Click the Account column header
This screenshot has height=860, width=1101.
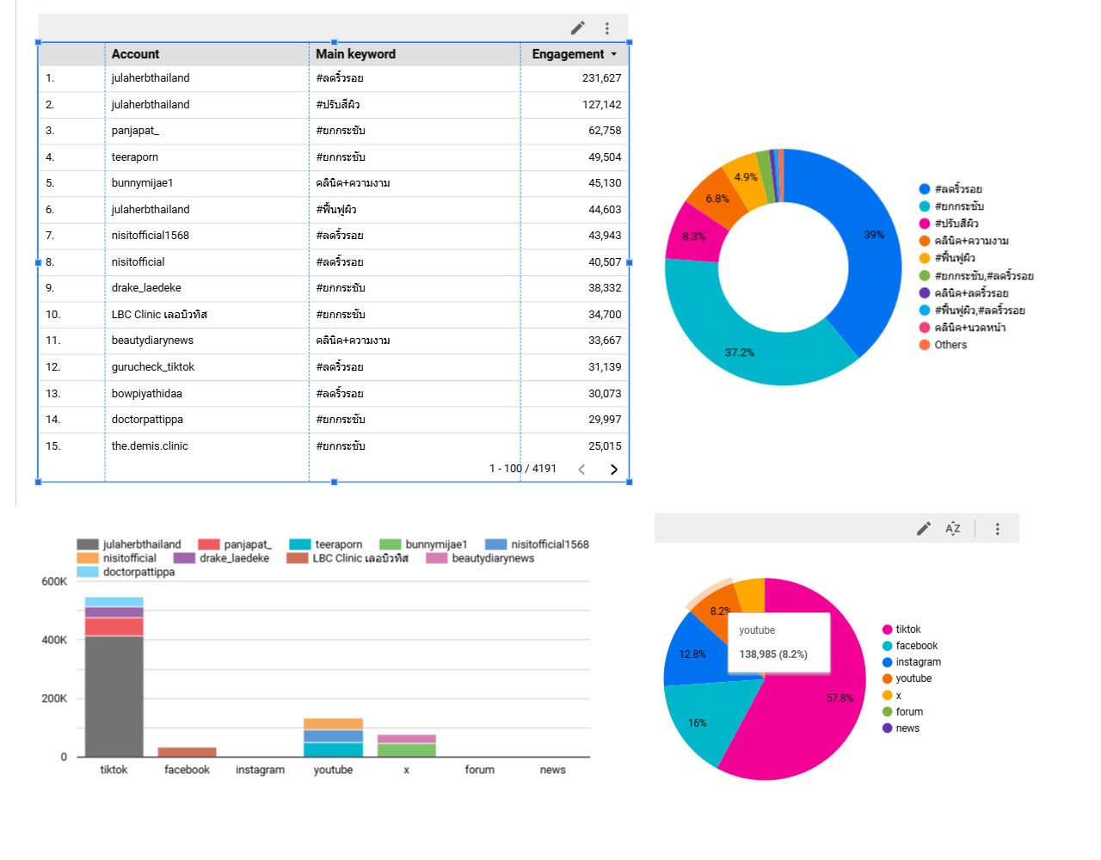pos(135,54)
